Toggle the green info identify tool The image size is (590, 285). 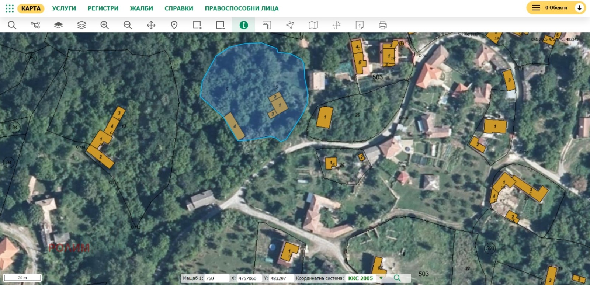coord(243,25)
